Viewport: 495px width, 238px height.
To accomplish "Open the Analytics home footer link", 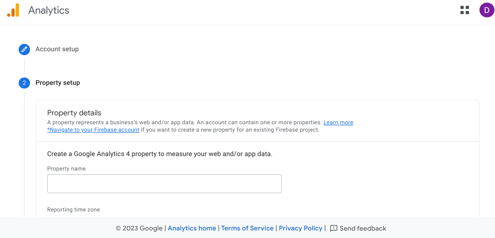I will click(x=192, y=228).
